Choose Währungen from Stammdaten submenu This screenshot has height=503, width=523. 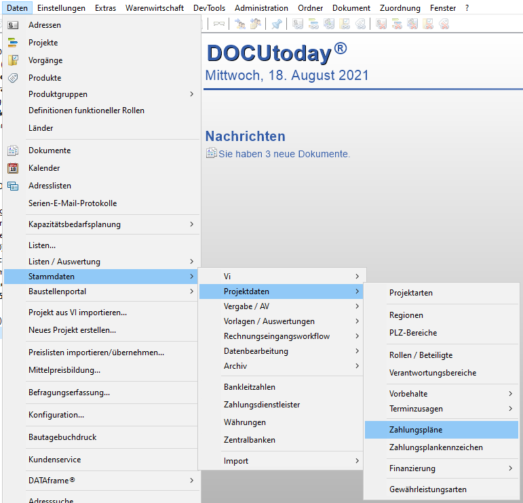coord(281,422)
